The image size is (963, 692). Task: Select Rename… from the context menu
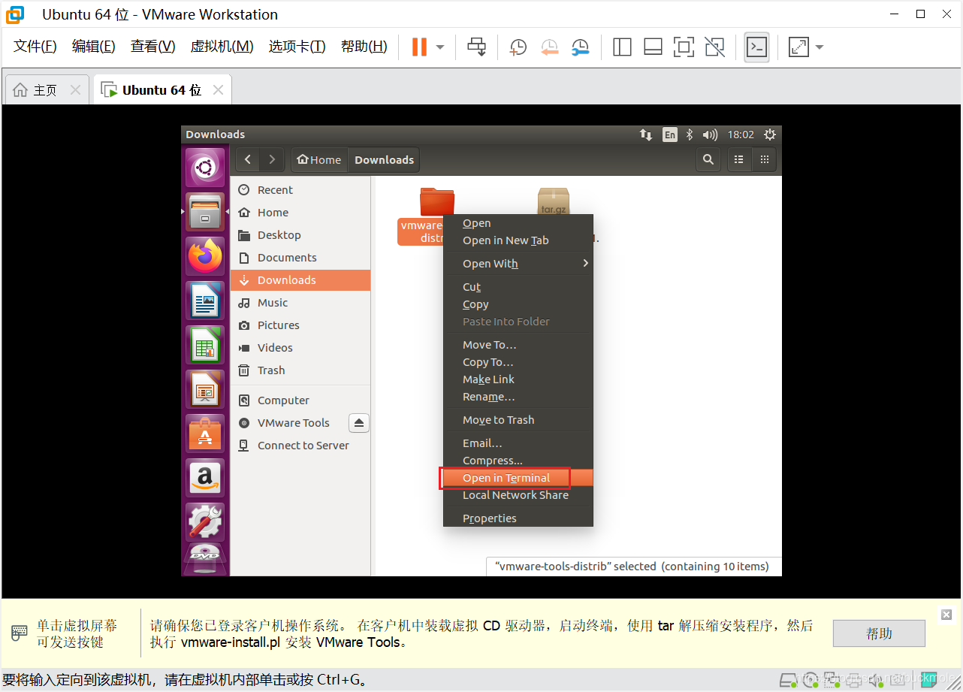point(518,397)
